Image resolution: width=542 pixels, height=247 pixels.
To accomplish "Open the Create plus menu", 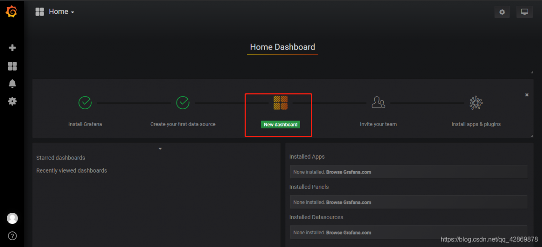I will [x=12, y=48].
